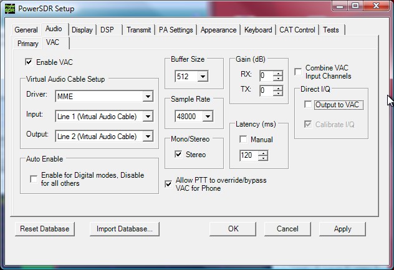Open the CAT Control tab

(x=297, y=30)
